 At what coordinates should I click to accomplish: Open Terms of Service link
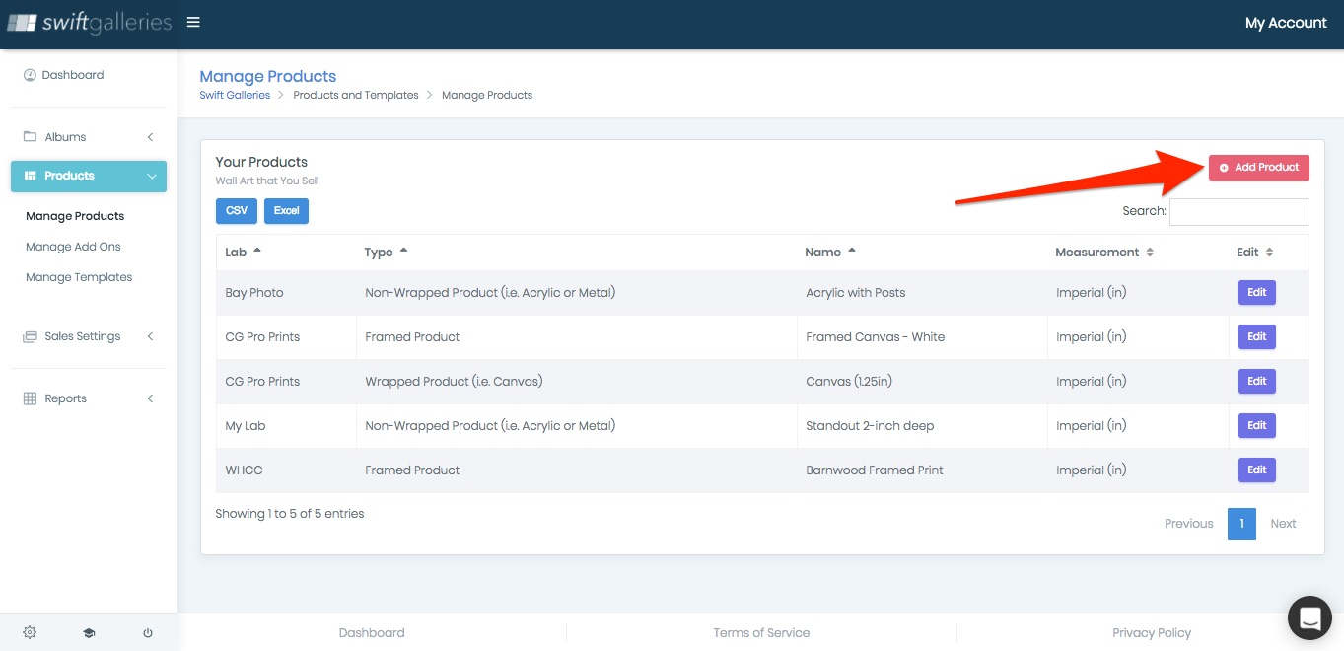coord(761,633)
